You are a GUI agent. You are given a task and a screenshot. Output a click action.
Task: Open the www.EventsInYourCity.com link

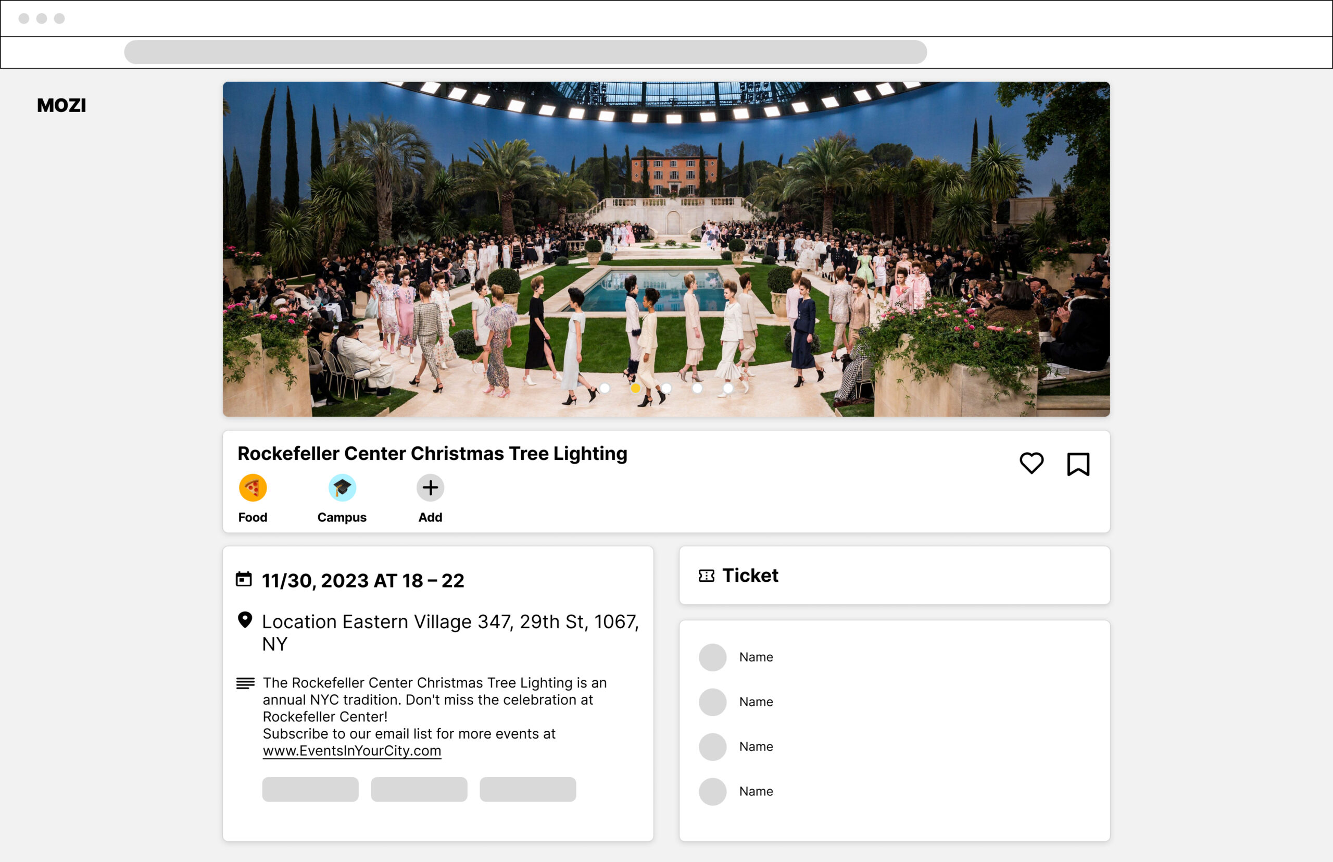(x=352, y=751)
